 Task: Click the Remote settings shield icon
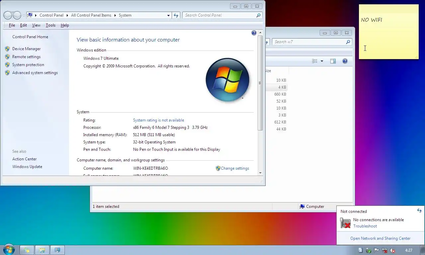(7, 57)
